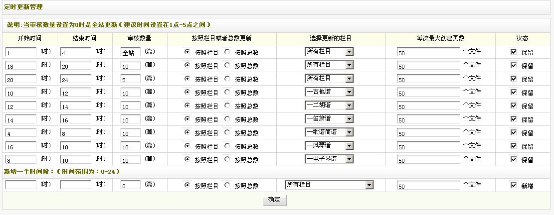Screen dimensions: 554x215
Task: Click the 选择更新的栏目 column header
Action: pos(331,38)
